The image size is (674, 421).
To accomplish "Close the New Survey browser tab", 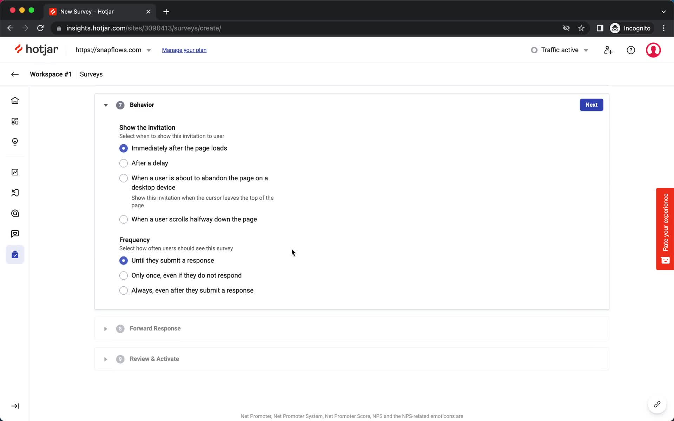I will click(x=148, y=12).
